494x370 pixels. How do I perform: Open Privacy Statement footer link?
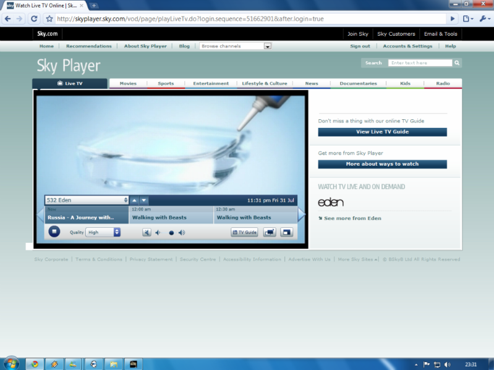pos(151,259)
